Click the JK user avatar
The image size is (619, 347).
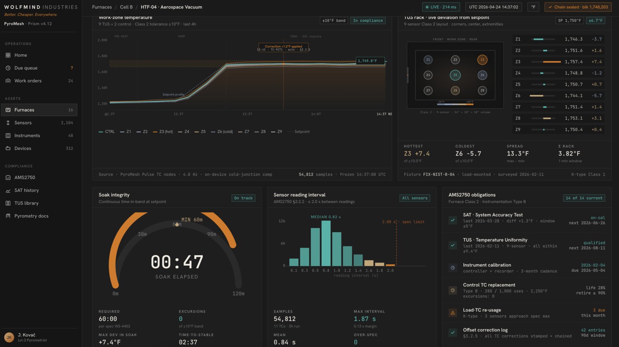[9, 337]
